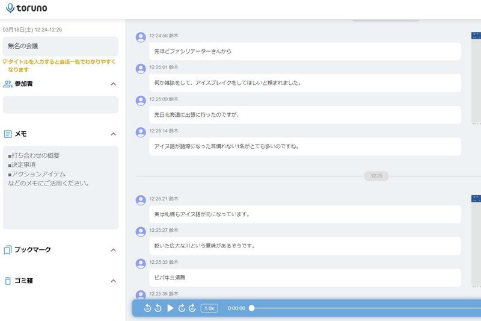Toggle the ゴミ箱 section chevron
Screen dimensions: 481x321
point(113,281)
